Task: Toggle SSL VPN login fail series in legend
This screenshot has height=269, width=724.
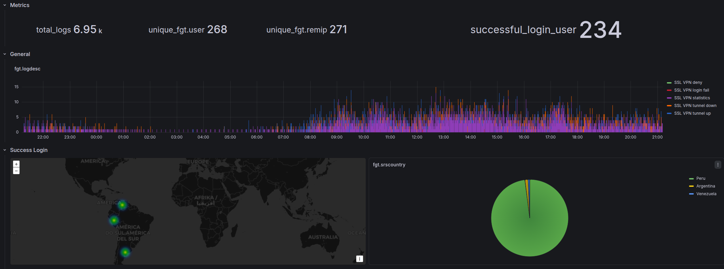Action: 691,90
